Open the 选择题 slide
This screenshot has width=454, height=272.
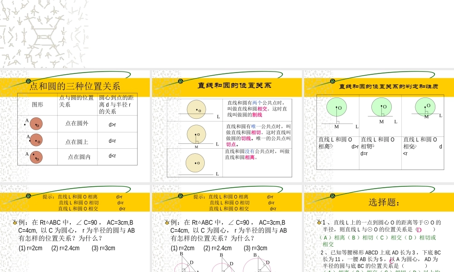point(379,228)
